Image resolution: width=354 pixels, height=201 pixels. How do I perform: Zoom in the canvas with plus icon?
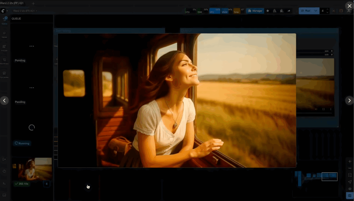pyautogui.click(x=350, y=162)
